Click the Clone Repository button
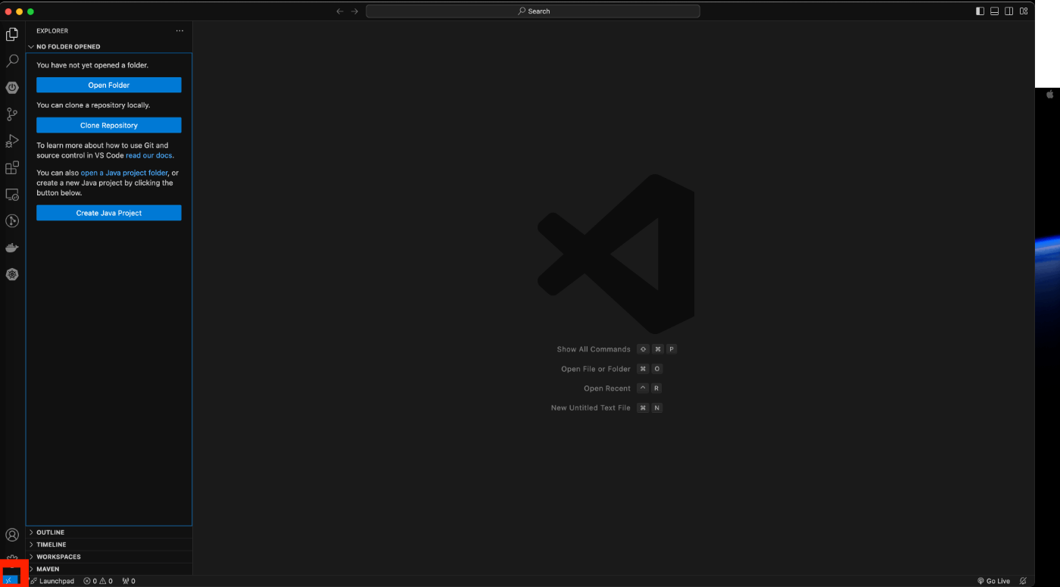The width and height of the screenshot is (1060, 587). (x=109, y=125)
